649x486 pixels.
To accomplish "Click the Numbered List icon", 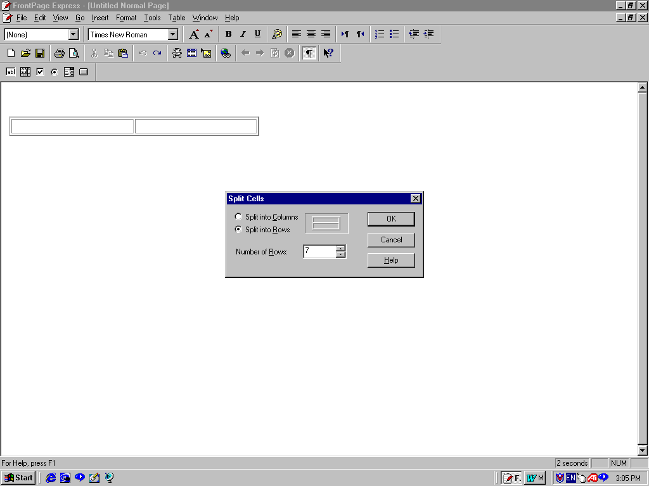I will pyautogui.click(x=380, y=34).
